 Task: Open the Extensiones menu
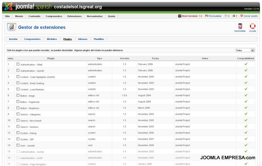pos(75,16)
